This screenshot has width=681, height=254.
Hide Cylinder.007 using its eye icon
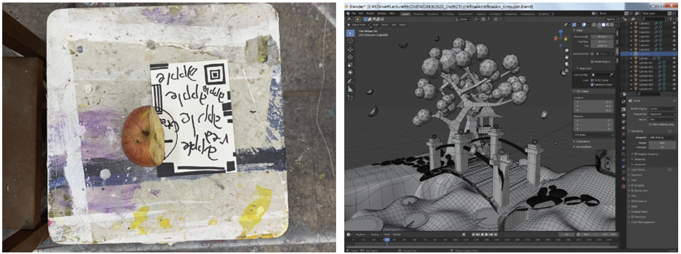tap(674, 89)
